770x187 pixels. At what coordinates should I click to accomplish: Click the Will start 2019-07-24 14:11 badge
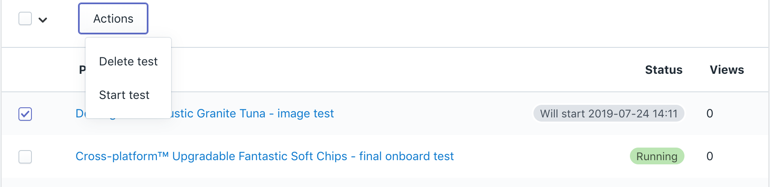(609, 114)
